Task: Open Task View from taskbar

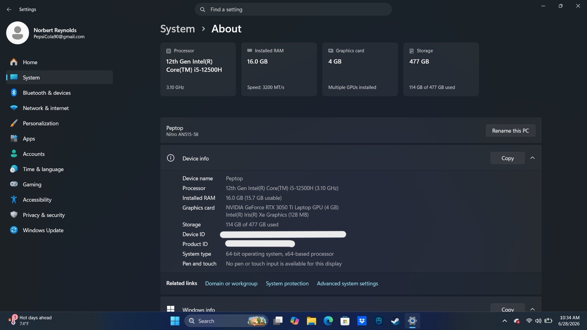Action: (278, 321)
